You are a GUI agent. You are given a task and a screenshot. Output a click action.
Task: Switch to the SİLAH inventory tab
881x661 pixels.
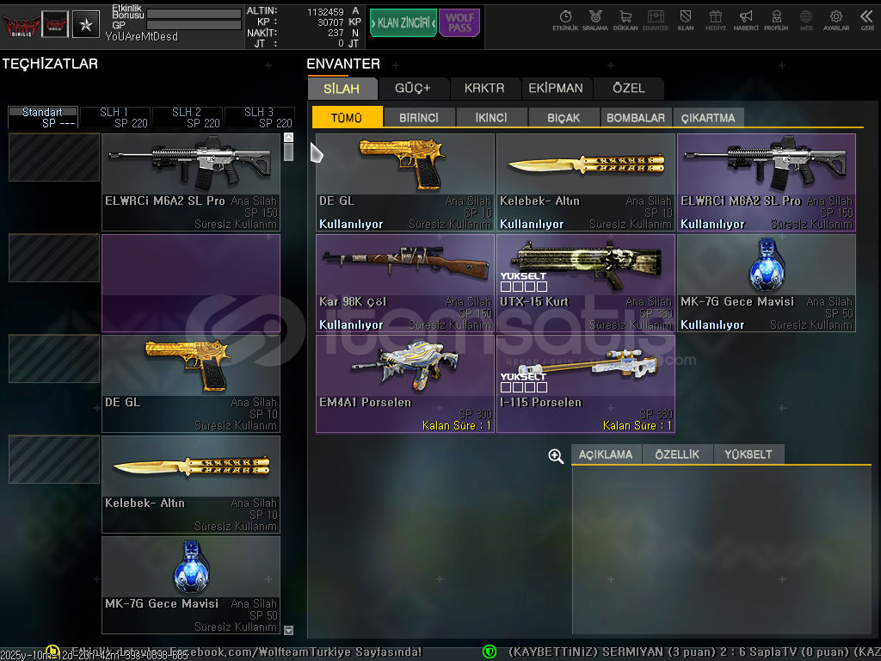pos(342,89)
